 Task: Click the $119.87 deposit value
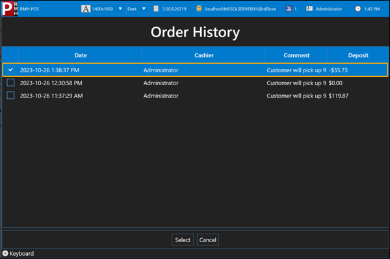pyautogui.click(x=338, y=96)
